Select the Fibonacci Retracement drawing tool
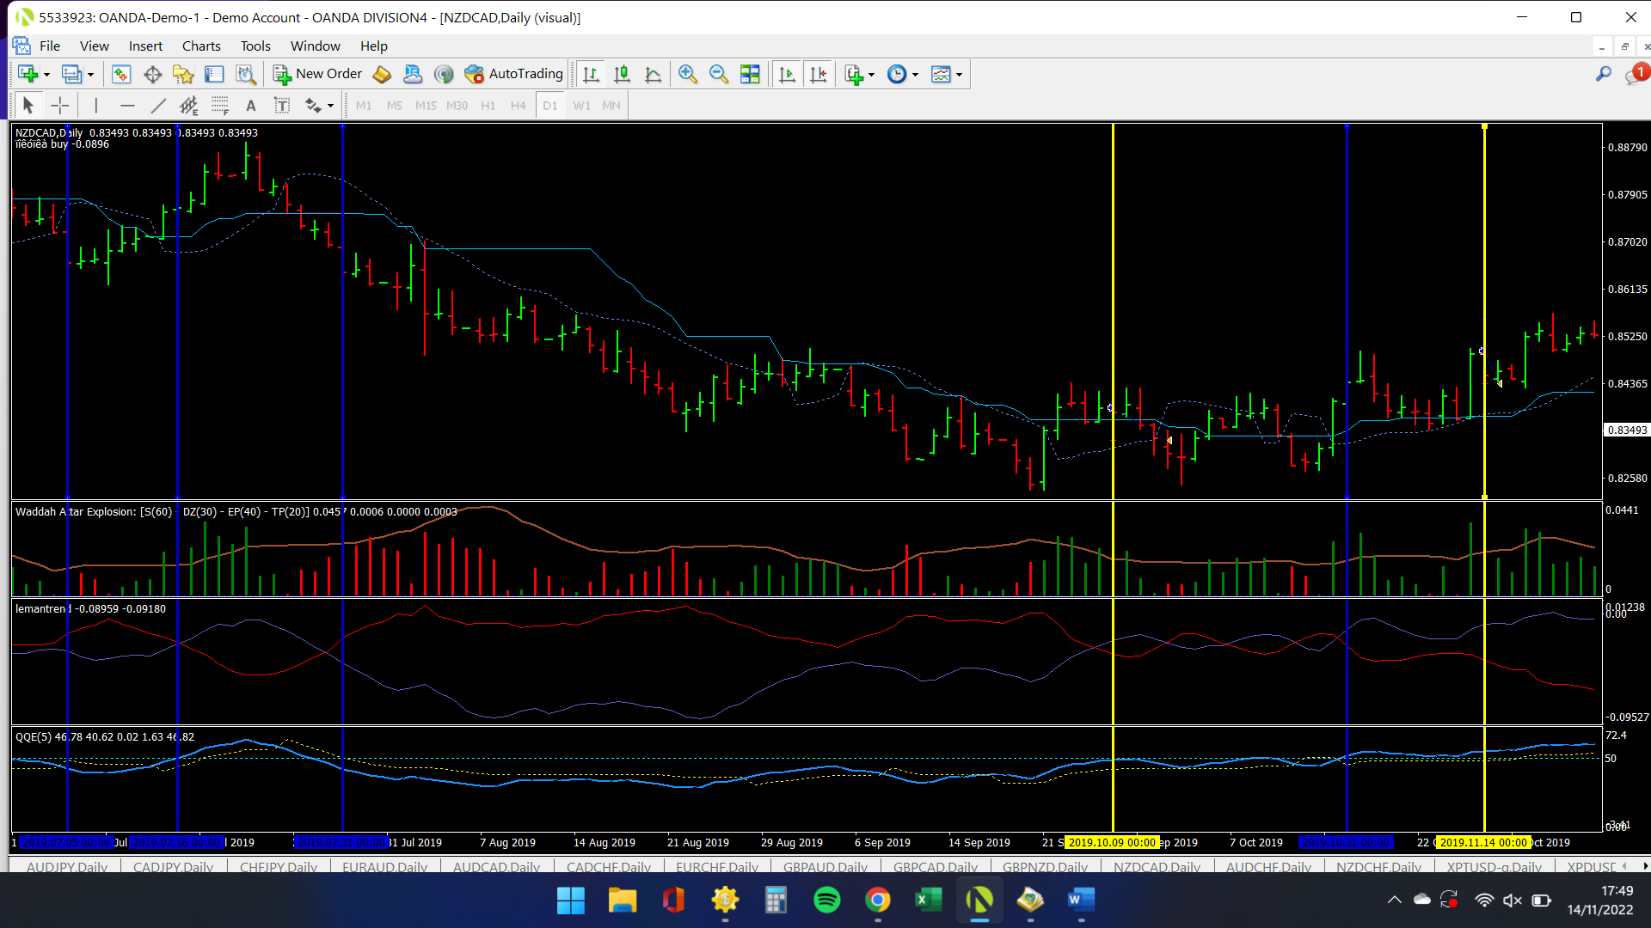The image size is (1651, 928). pos(219,105)
